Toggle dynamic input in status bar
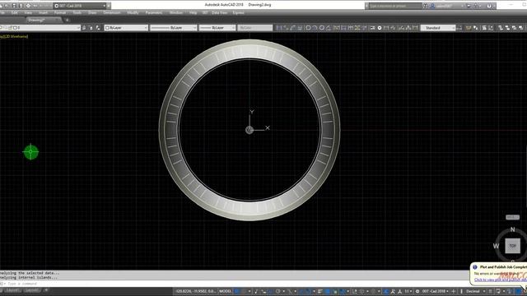Screen dimensions: 527x296 [x=263, y=291]
